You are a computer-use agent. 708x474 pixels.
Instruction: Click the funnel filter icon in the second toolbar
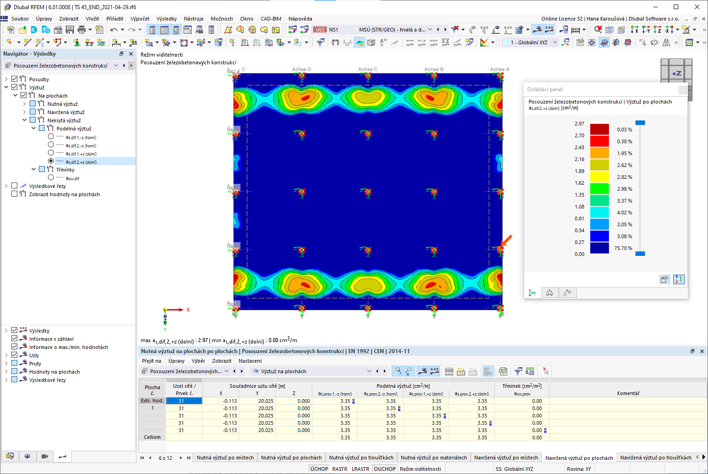coord(321,42)
